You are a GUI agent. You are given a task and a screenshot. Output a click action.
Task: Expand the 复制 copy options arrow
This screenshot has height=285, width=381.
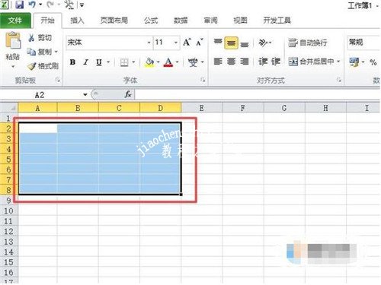pyautogui.click(x=56, y=52)
